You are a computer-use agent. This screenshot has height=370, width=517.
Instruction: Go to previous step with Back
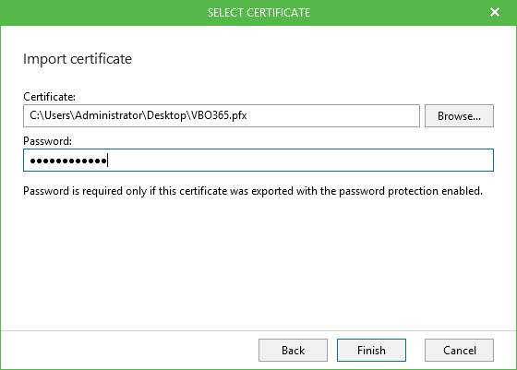coord(293,350)
